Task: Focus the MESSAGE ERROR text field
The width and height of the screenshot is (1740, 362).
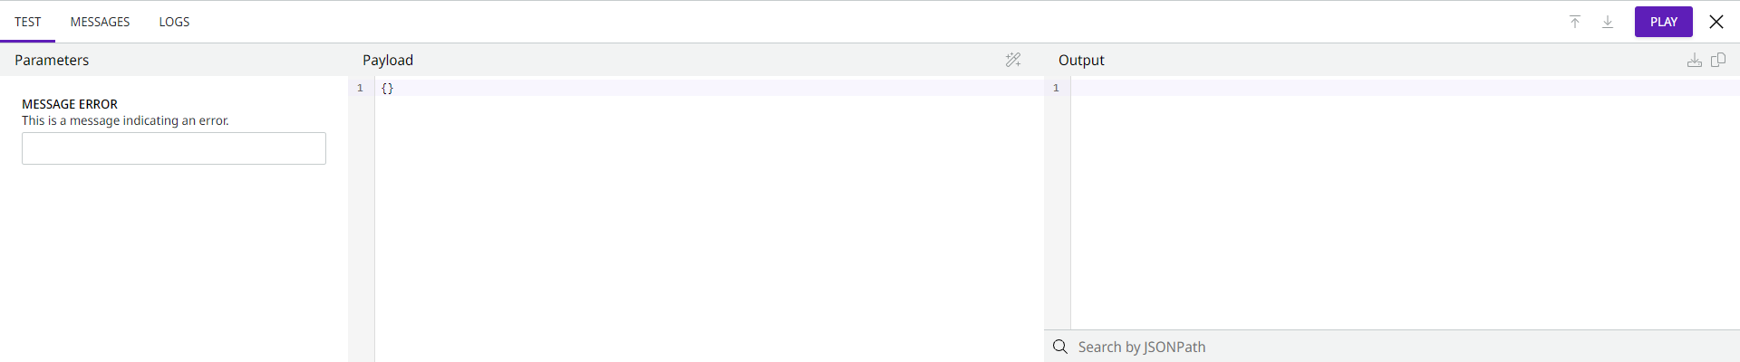Action: (x=174, y=148)
